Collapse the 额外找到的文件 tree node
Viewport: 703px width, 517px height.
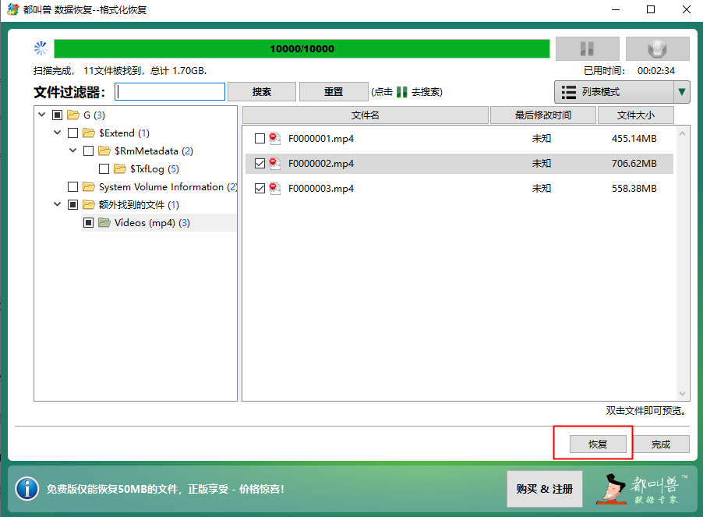pos(58,204)
